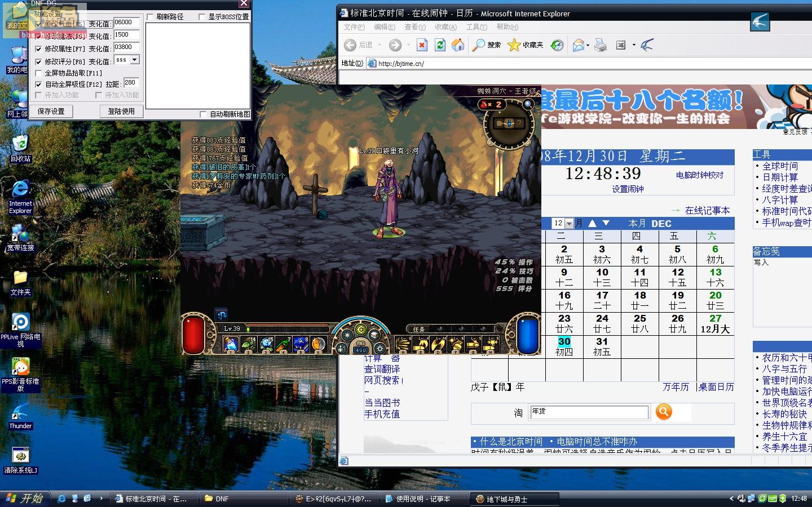The height and width of the screenshot is (507, 812).
Task: Open the 电脑时钟校对 link
Action: [x=700, y=175]
